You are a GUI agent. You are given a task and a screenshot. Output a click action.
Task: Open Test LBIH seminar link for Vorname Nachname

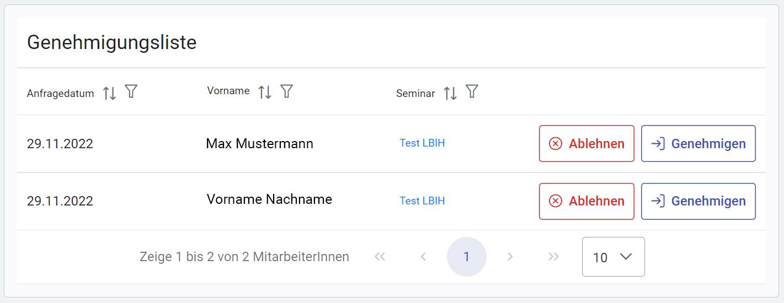click(422, 201)
